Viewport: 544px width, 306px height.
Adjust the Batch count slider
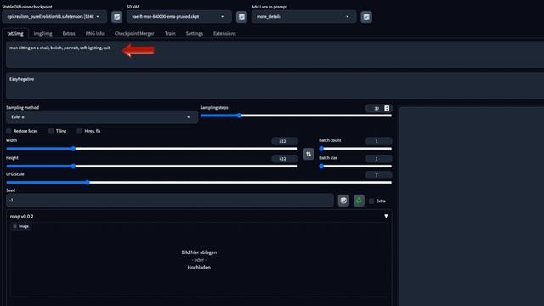pos(355,149)
